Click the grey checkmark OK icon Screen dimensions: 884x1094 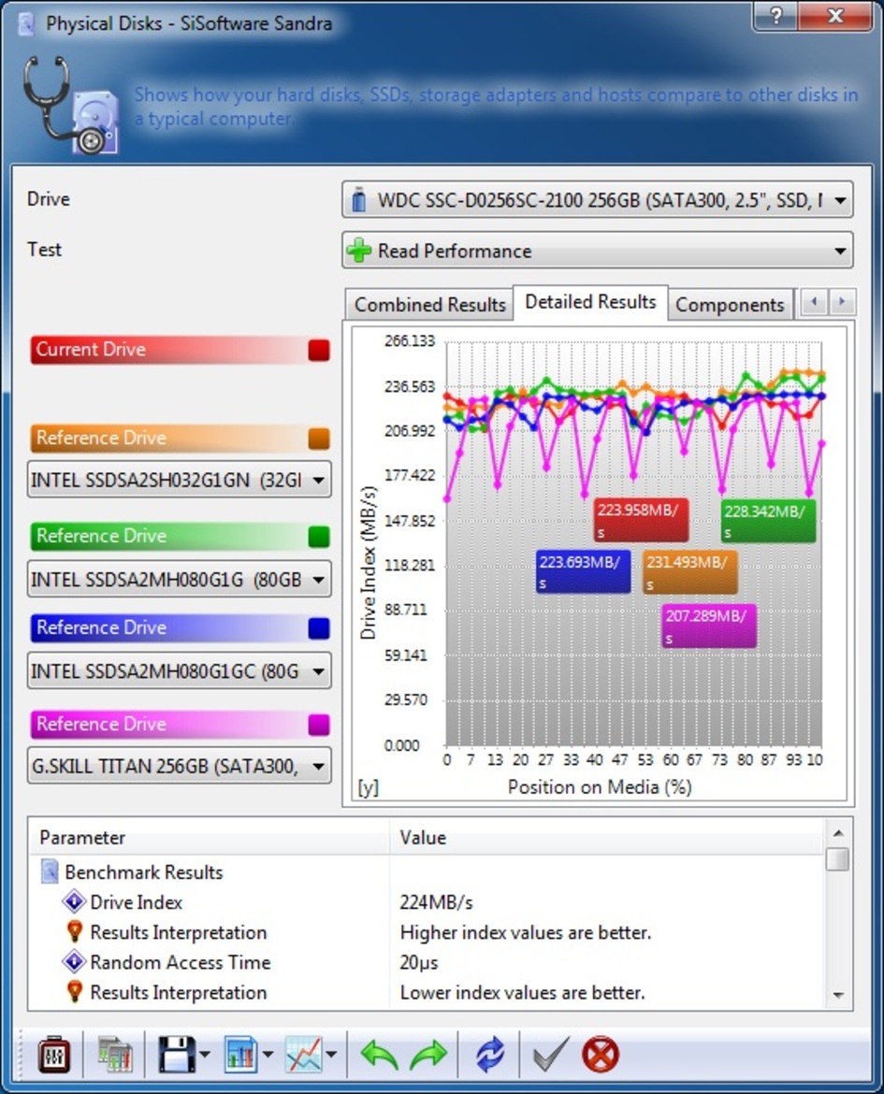pos(550,1055)
